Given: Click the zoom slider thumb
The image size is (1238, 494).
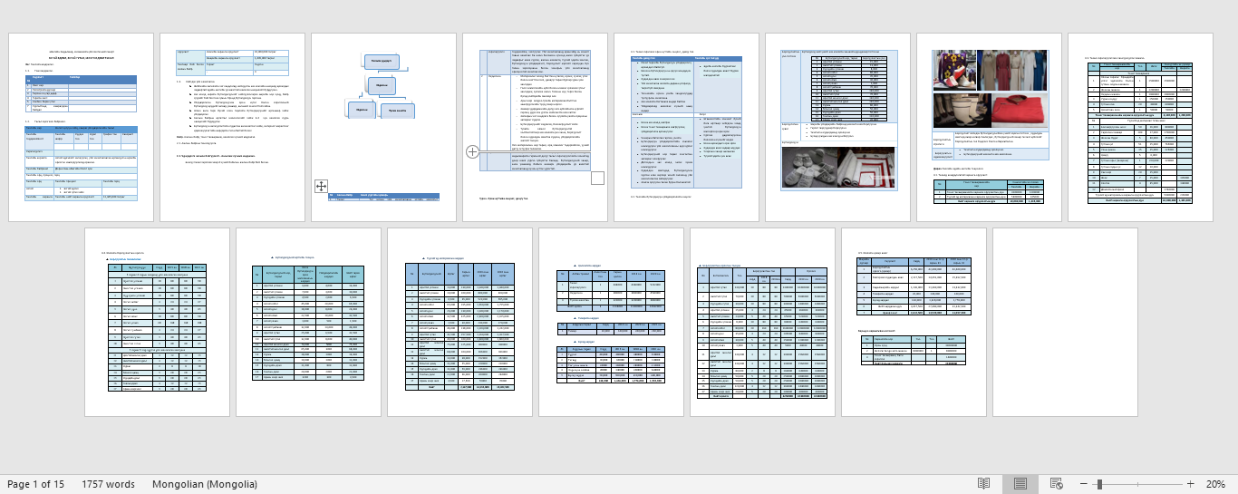Looking at the screenshot, I should coord(1098,484).
